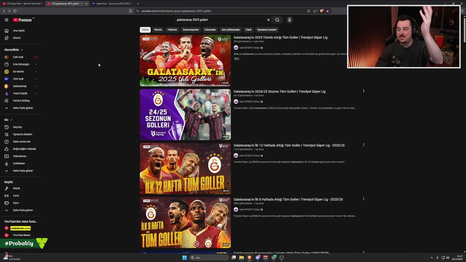Select the Shorts filter chip
The height and width of the screenshot is (262, 466).
(x=158, y=30)
